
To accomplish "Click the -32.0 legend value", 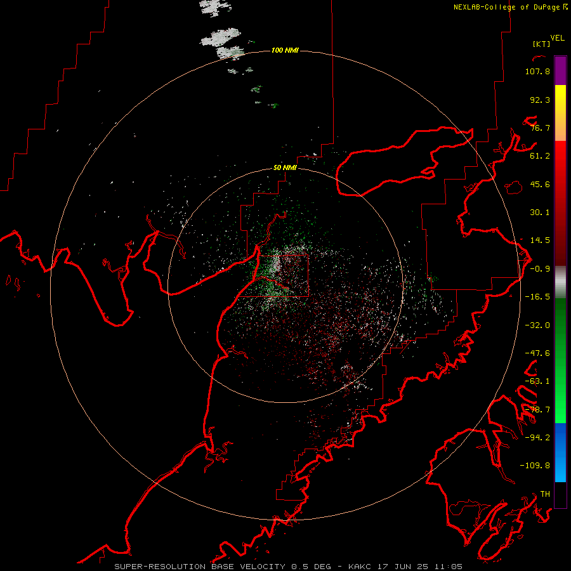I will [537, 325].
